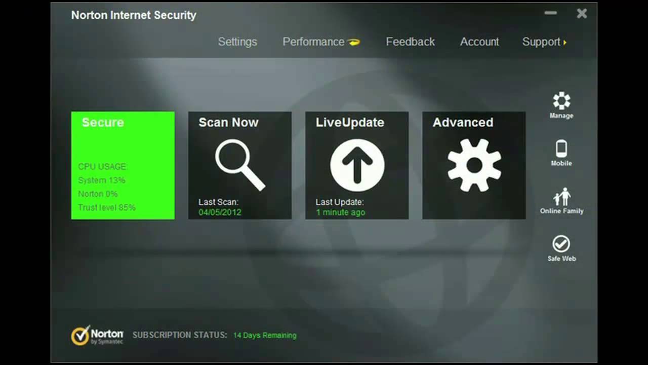Screen dimensions: 648x365
Task: Click the 'Last Update:' label
Action: click(340, 202)
